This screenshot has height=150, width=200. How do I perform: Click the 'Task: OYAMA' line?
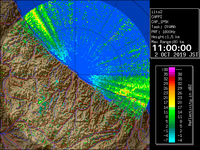pyautogui.click(x=163, y=27)
